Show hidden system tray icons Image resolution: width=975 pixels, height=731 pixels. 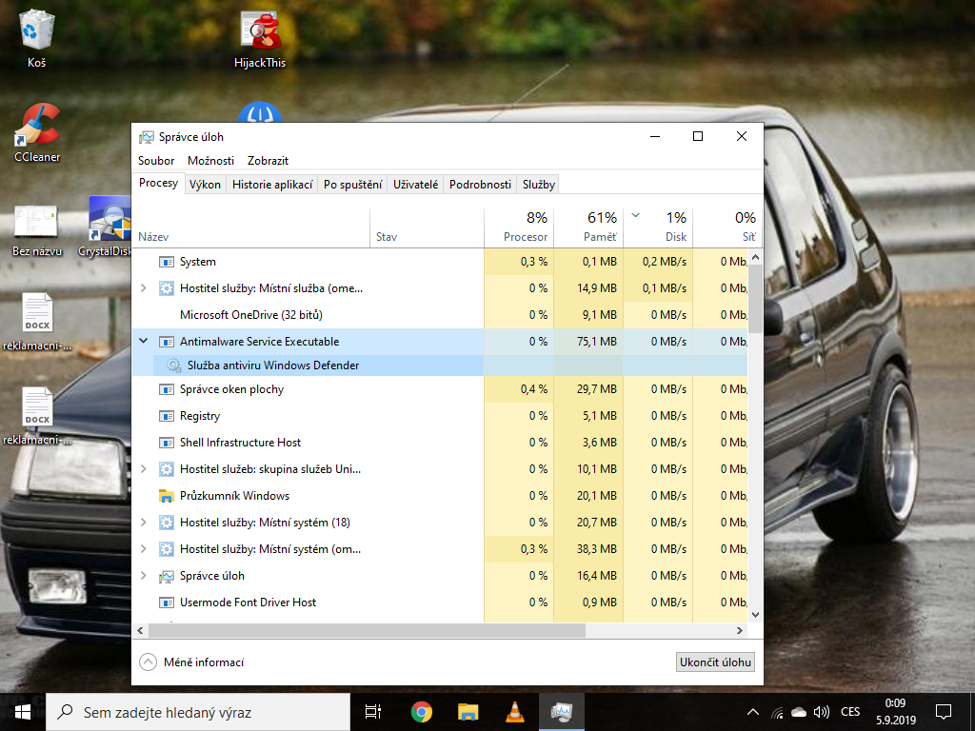[753, 712]
